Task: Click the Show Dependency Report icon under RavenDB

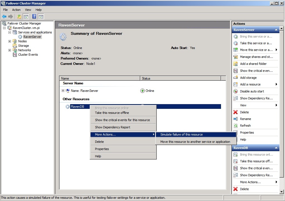Action: [x=236, y=175]
